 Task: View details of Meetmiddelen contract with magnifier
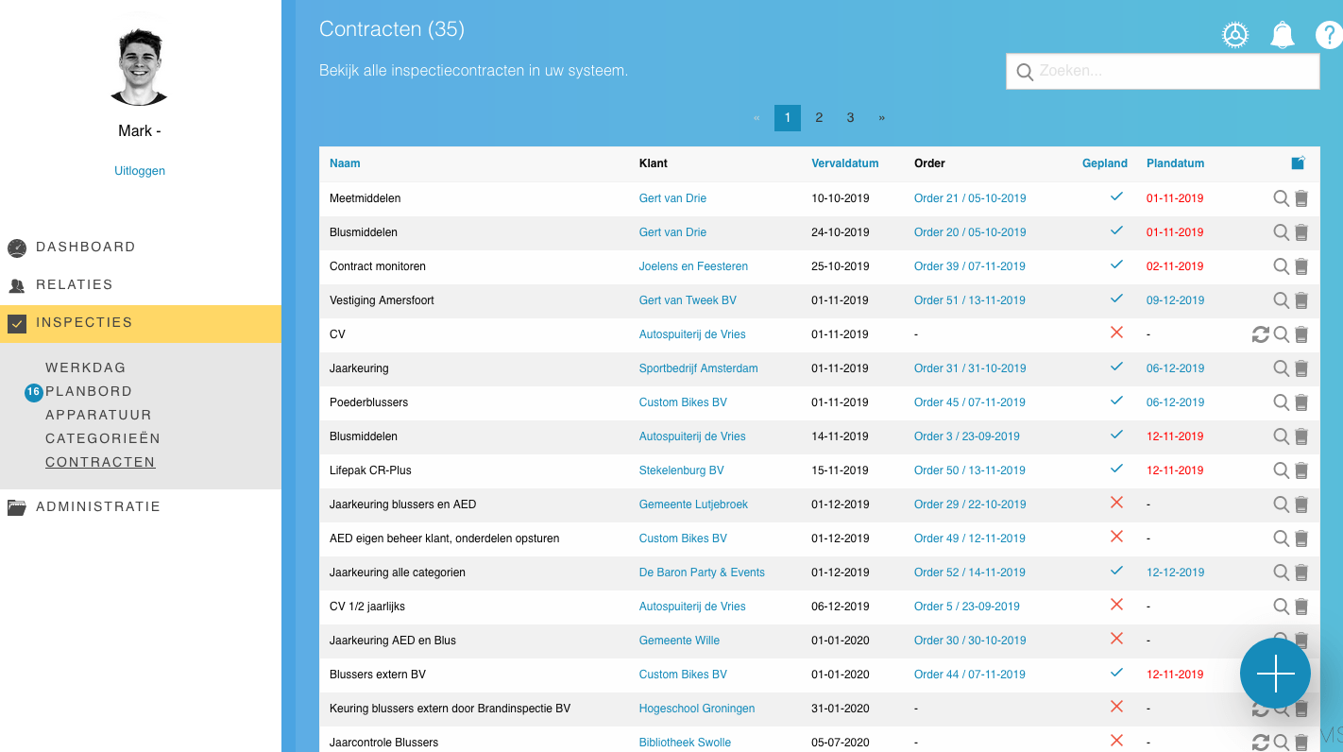pyautogui.click(x=1281, y=198)
